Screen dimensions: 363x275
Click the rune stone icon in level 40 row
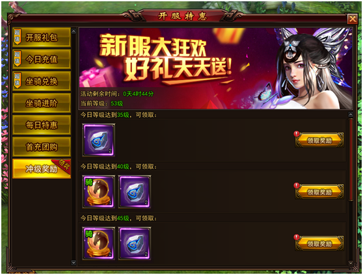135,192
